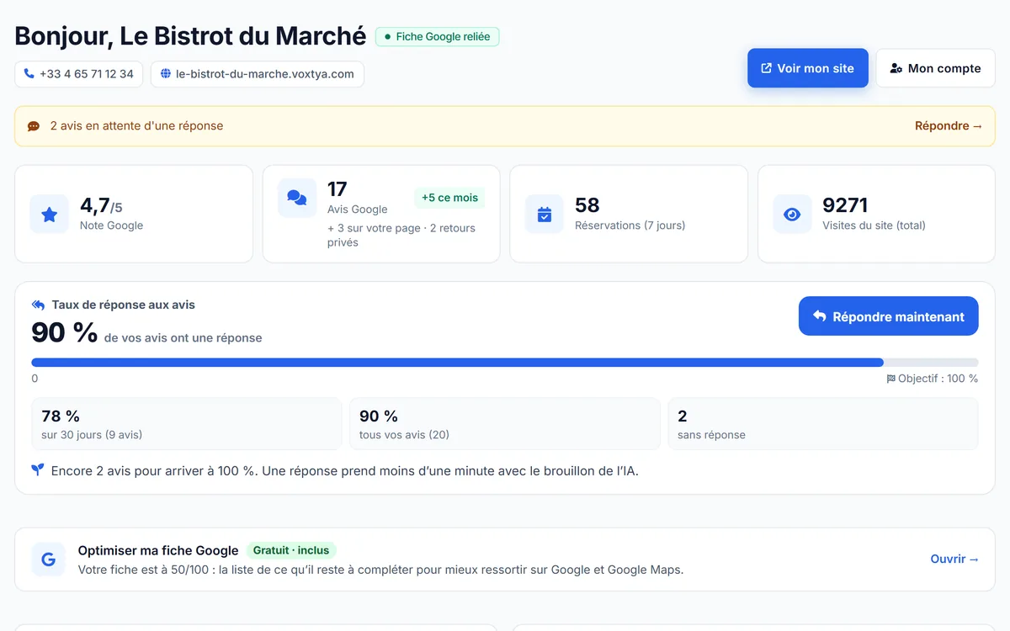Click the chat bubbles icon for Avis Google

(x=297, y=198)
